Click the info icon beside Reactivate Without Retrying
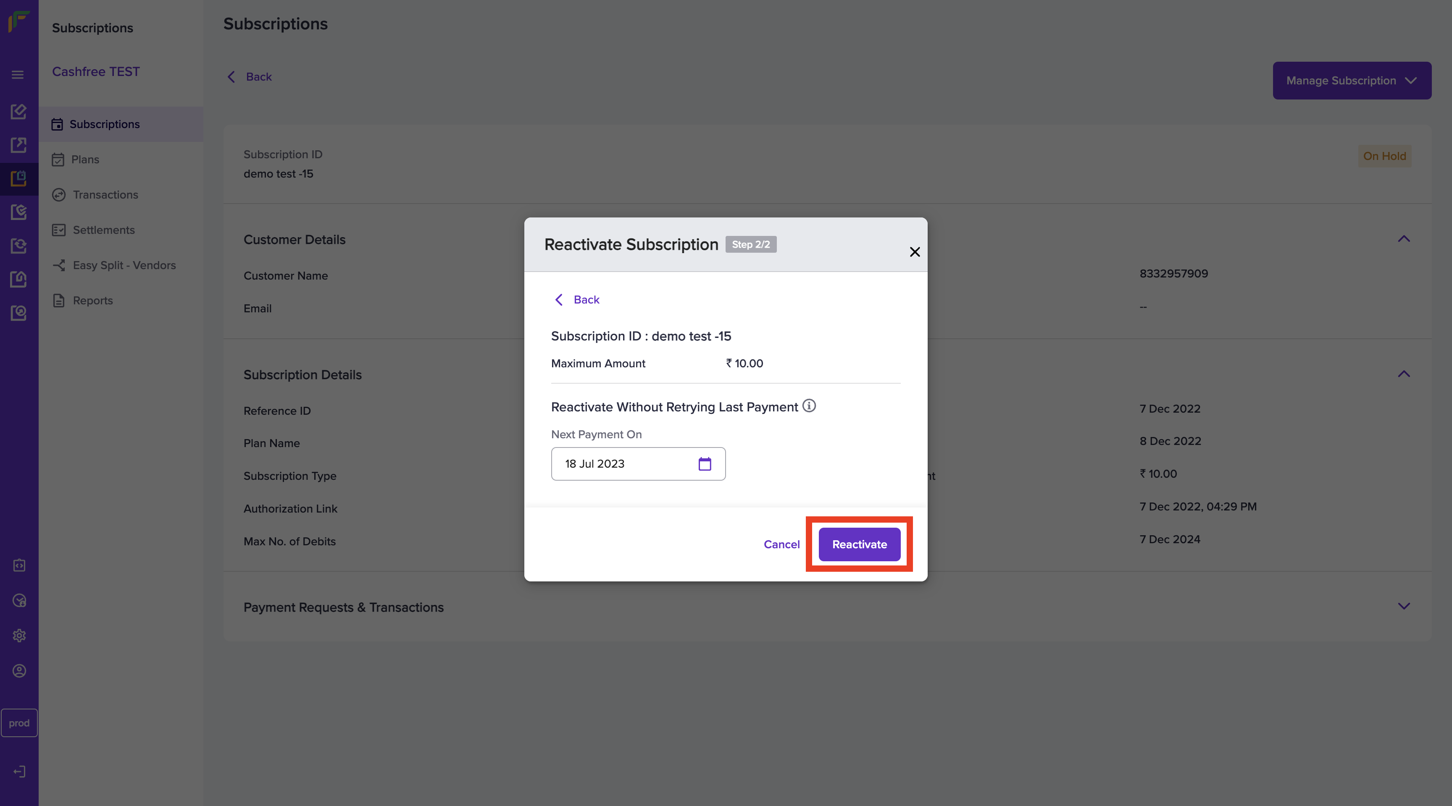This screenshot has width=1452, height=806. pyautogui.click(x=809, y=406)
